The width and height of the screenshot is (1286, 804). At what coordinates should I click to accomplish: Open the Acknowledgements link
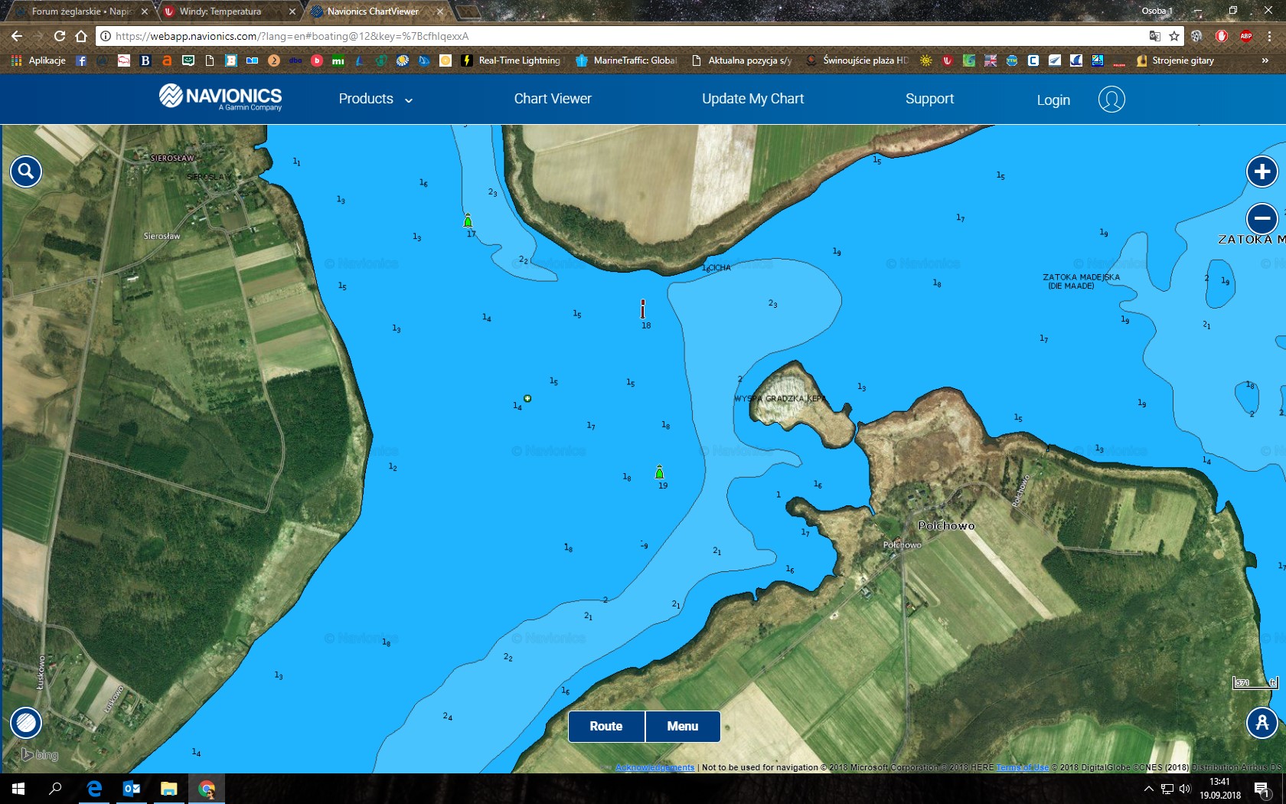tap(655, 767)
